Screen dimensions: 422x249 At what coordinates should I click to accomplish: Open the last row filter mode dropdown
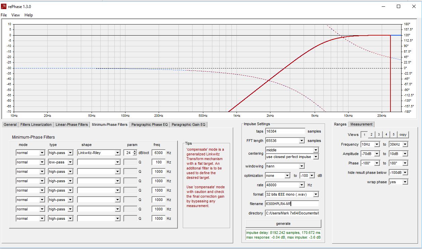tap(30, 218)
